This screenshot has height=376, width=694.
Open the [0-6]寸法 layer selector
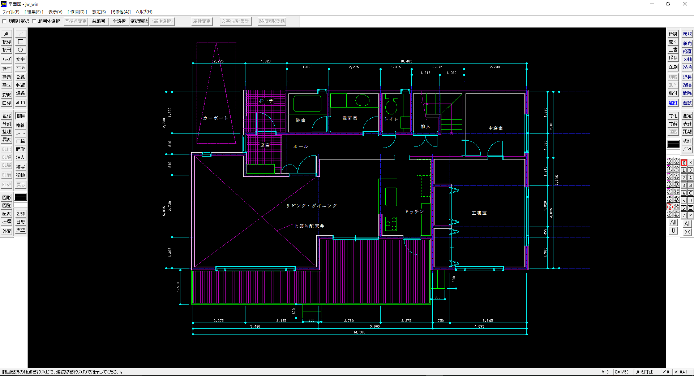click(x=644, y=372)
